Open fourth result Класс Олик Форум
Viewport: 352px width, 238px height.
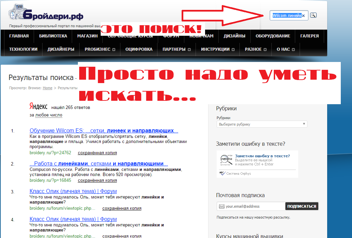[73, 219]
